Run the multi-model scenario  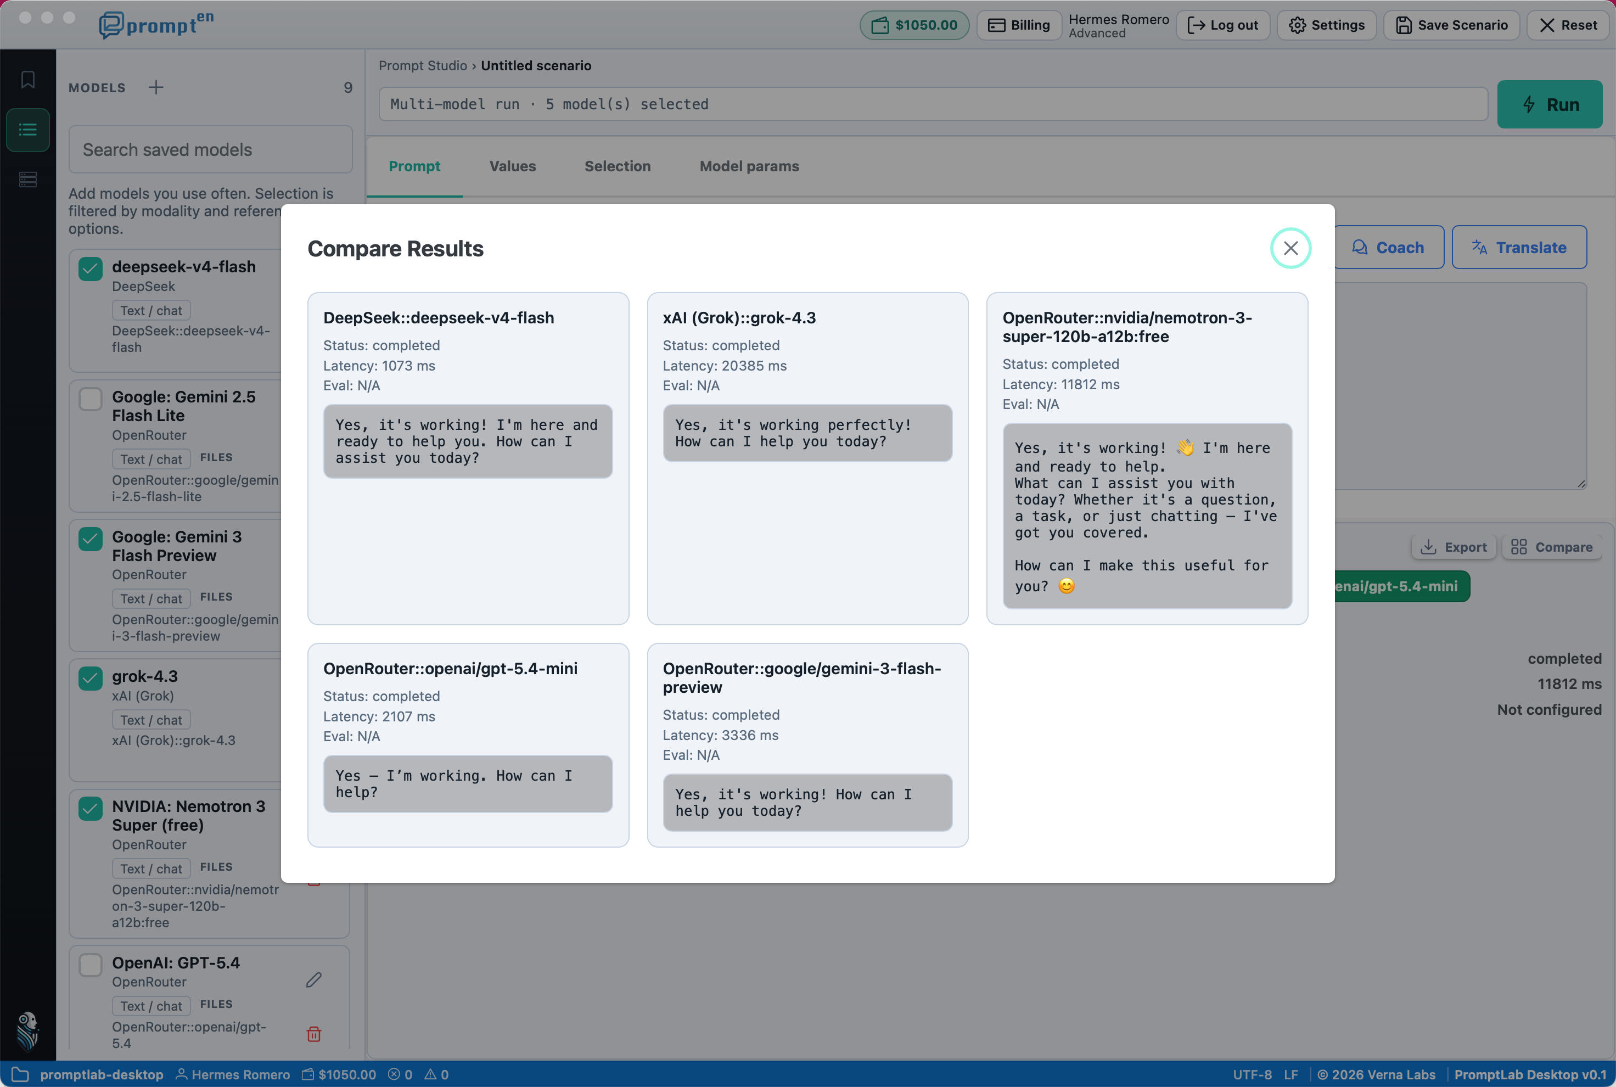(x=1550, y=105)
